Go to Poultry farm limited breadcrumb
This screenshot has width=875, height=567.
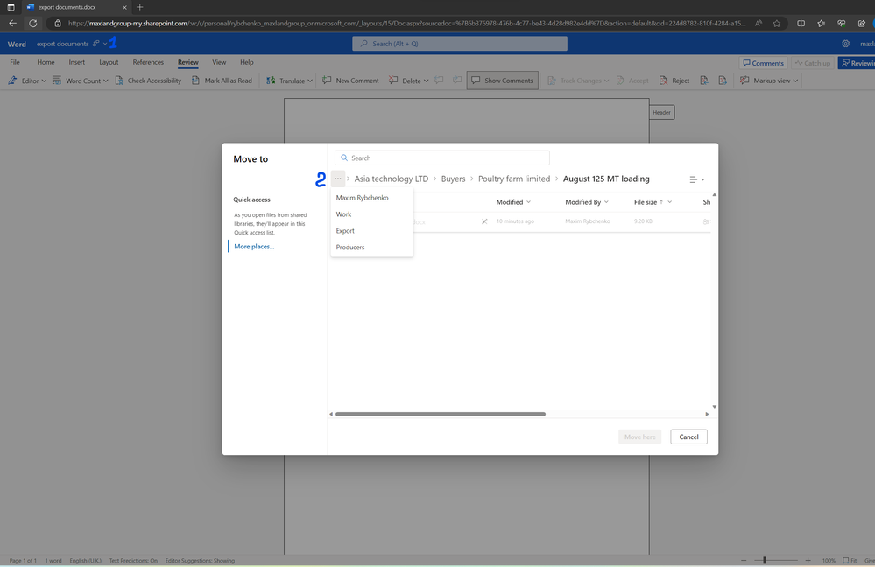[514, 179]
